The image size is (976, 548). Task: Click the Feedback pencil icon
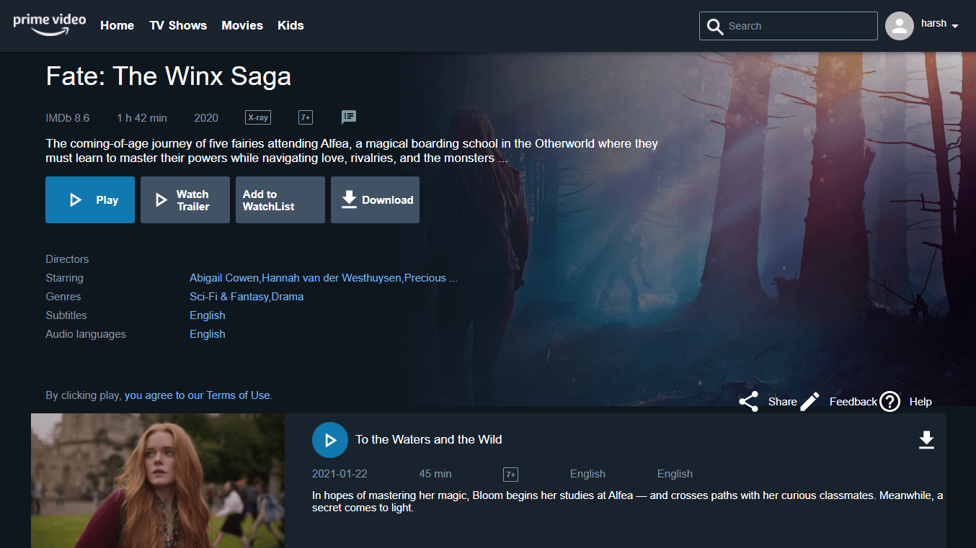tap(810, 402)
